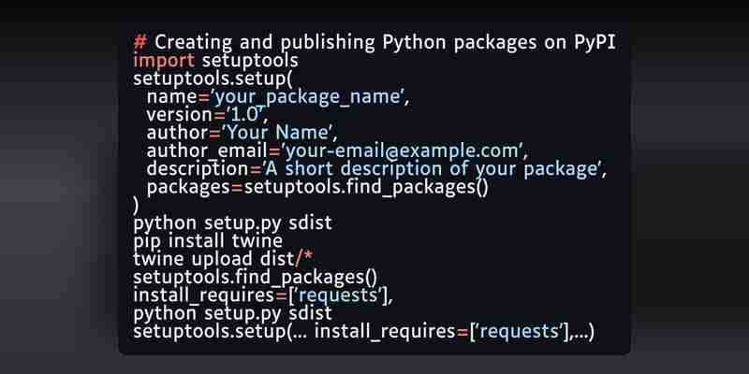
Task: Click the closing parenthesis line
Action: [136, 205]
